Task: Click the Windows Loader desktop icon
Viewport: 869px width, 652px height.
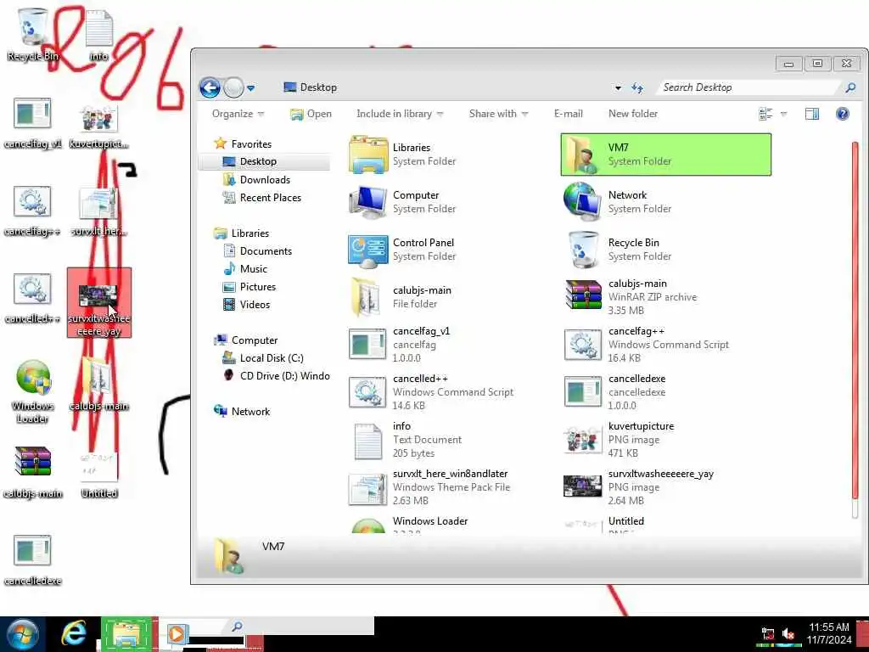Action: point(33,392)
